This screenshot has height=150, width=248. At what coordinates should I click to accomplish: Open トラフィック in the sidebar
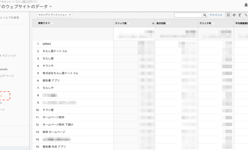point(8,56)
